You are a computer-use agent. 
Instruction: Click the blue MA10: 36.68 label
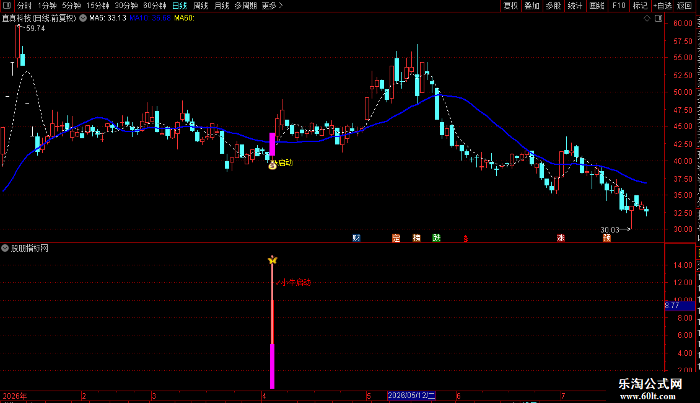coord(150,18)
